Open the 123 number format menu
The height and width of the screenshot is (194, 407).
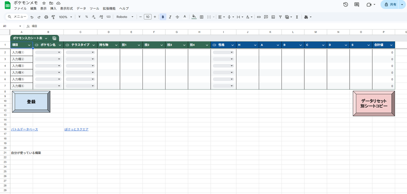[108, 17]
